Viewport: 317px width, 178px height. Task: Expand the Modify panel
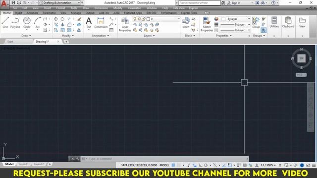(x=68, y=36)
